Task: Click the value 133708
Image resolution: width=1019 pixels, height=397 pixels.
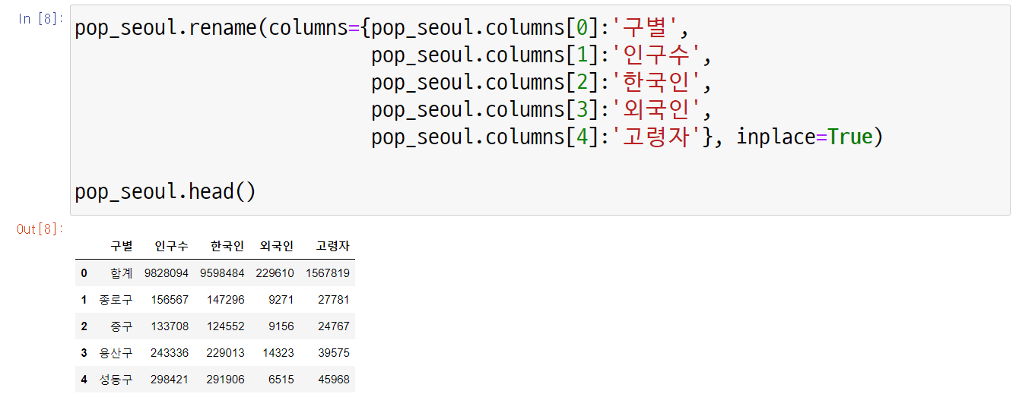Action: pos(169,326)
